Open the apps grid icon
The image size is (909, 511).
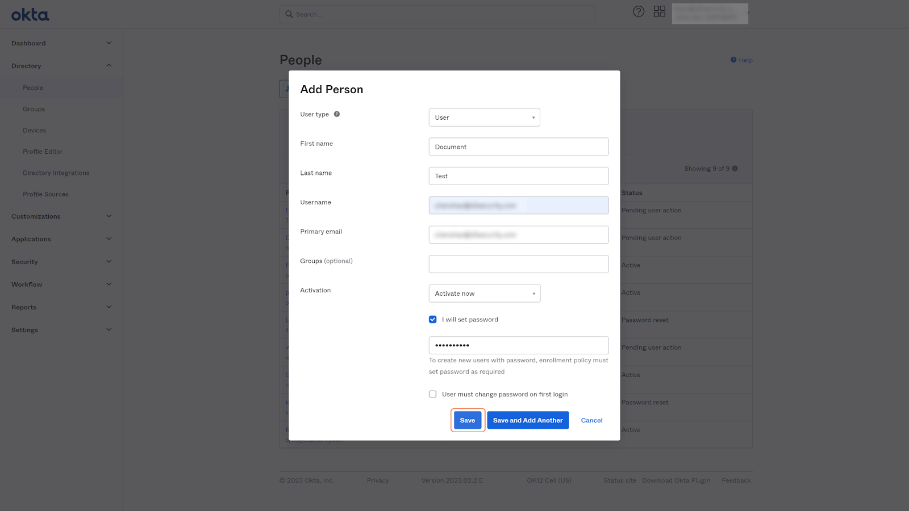tap(659, 12)
